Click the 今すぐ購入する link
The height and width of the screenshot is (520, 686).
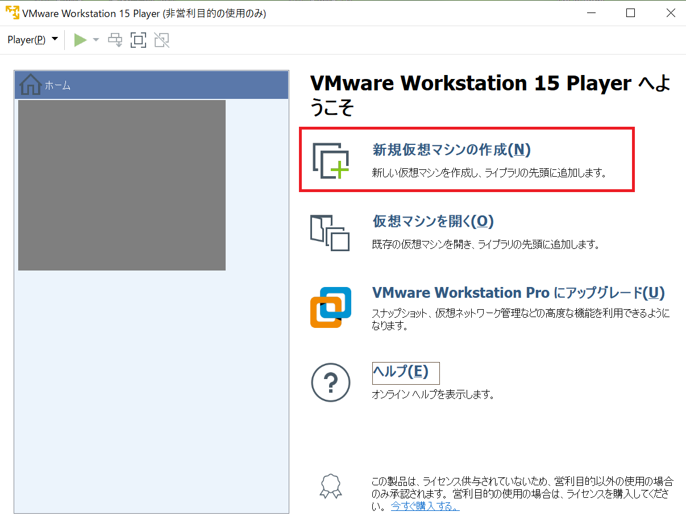[x=425, y=506]
